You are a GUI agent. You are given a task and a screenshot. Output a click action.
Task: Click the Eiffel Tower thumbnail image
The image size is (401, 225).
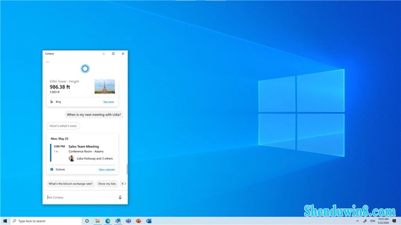105,86
